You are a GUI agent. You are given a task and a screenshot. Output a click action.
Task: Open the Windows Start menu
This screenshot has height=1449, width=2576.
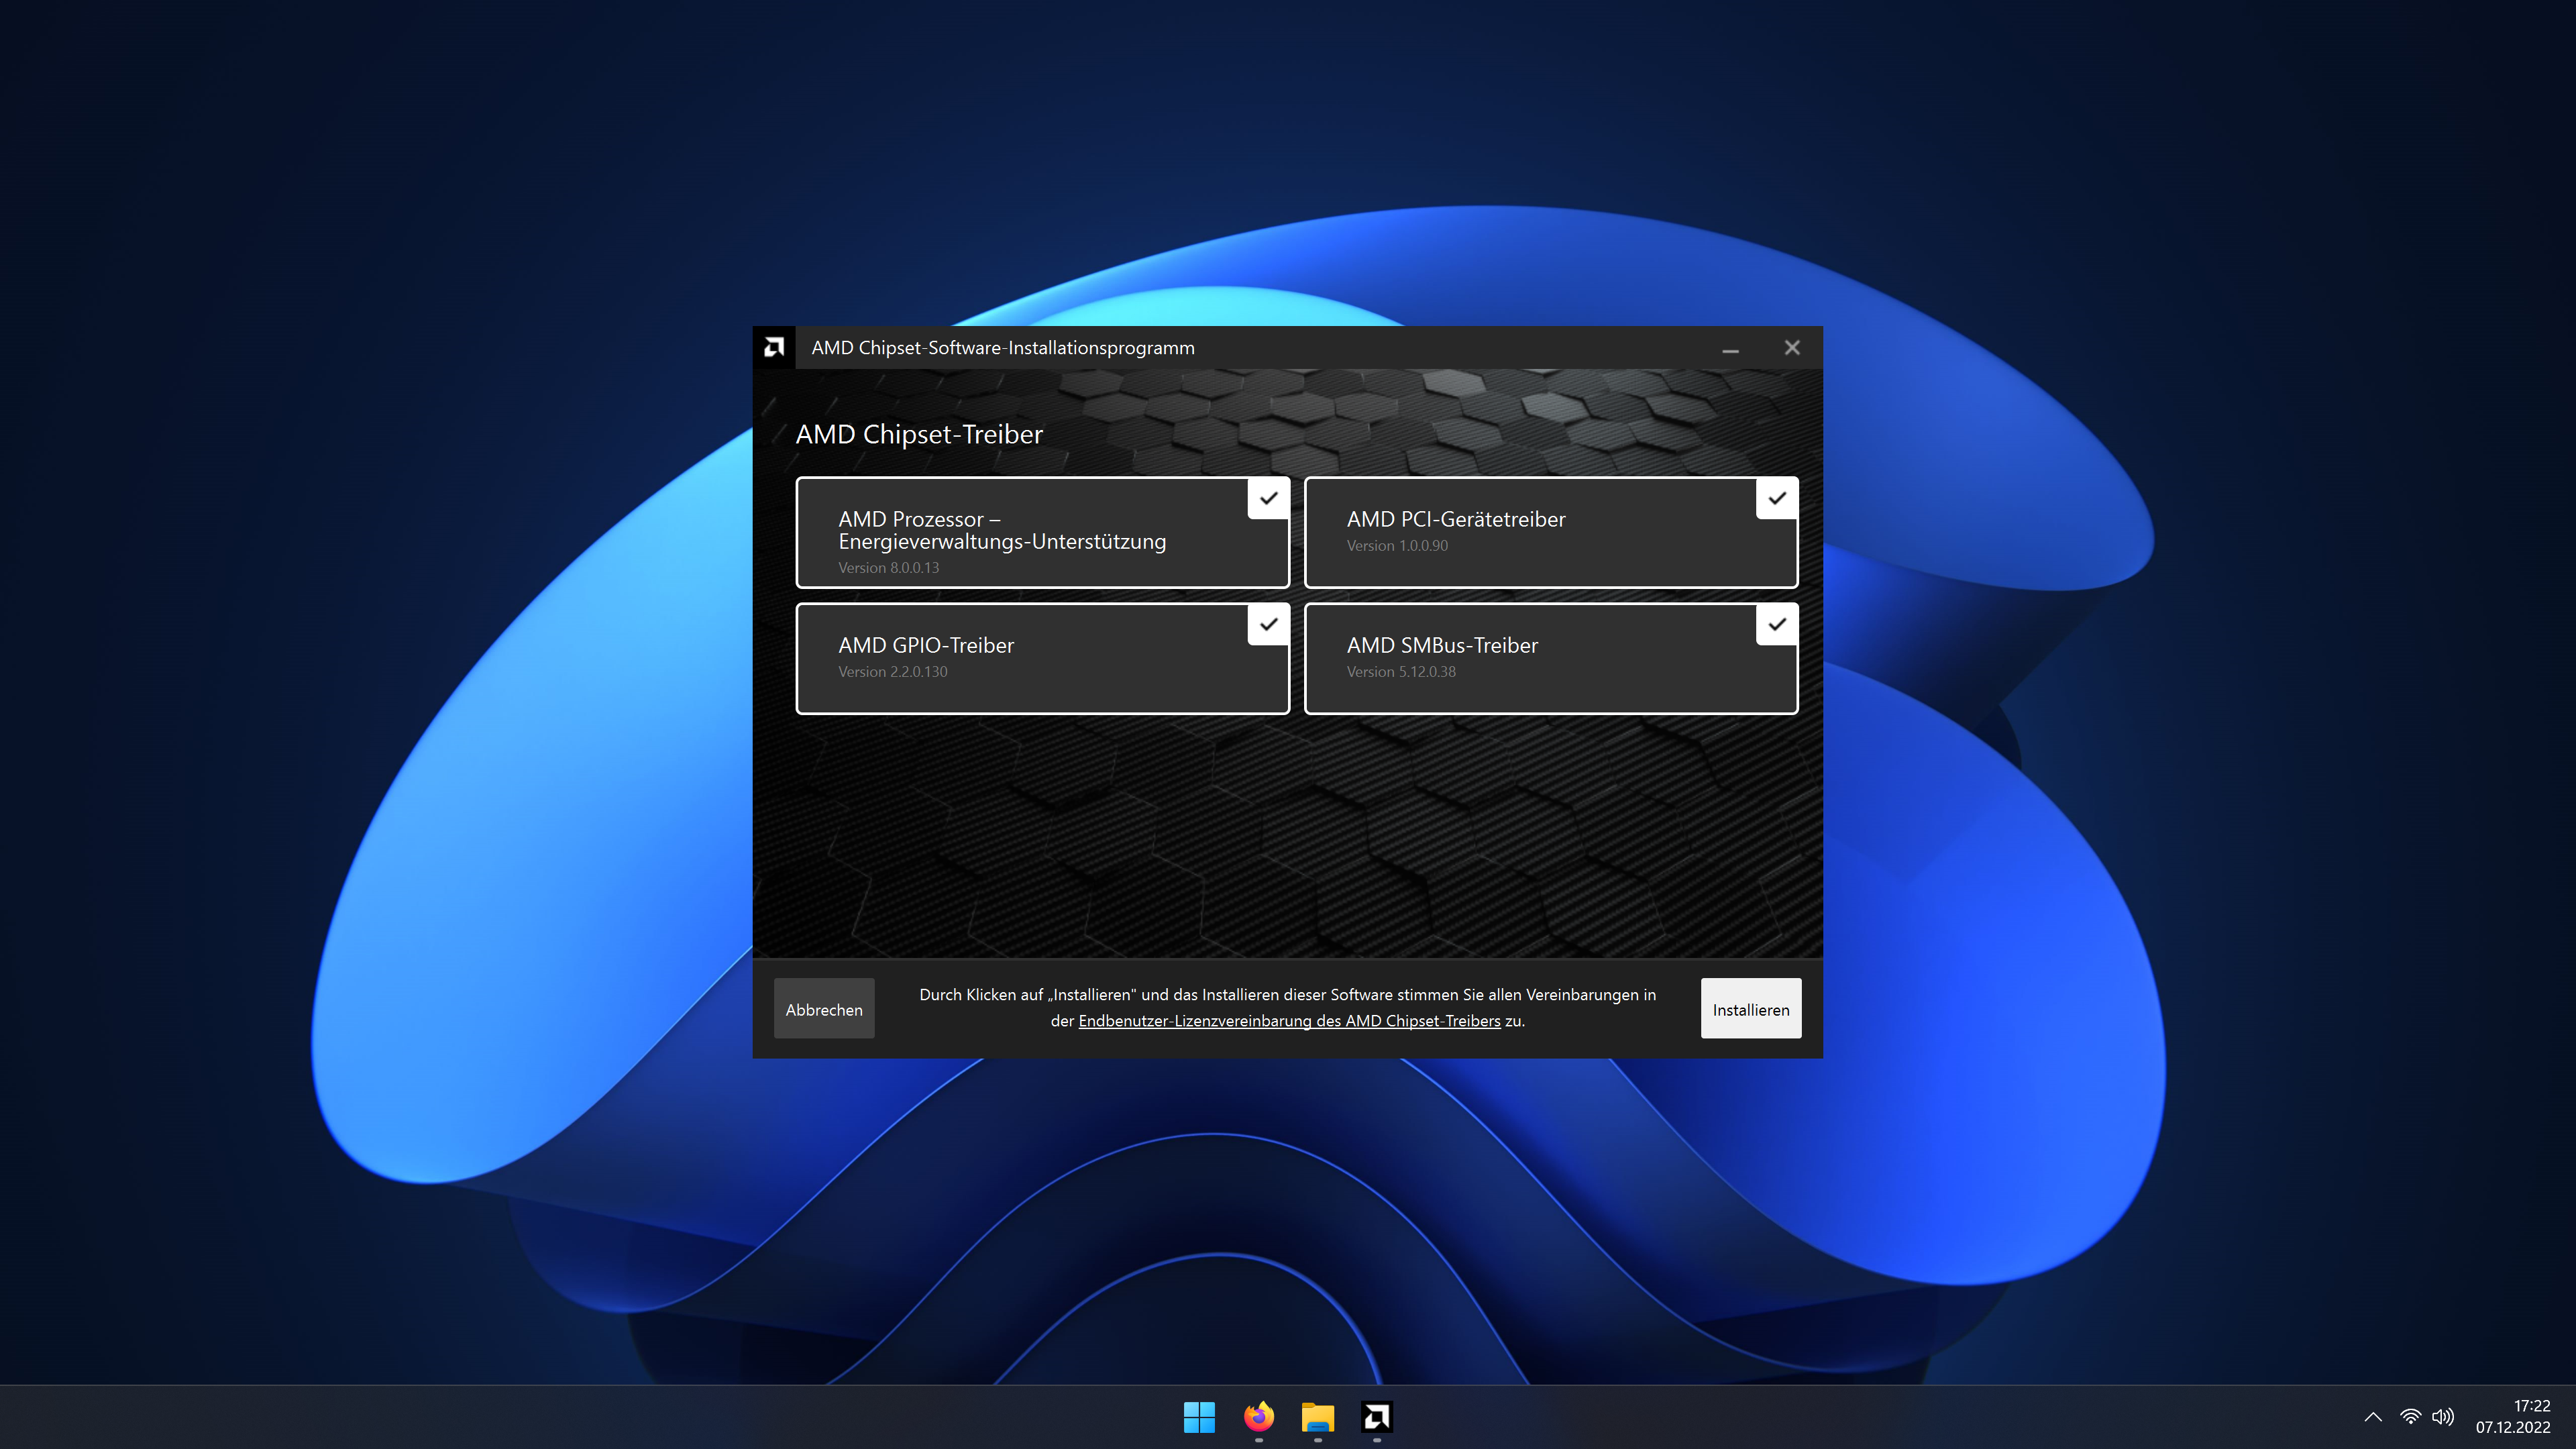tap(1199, 1416)
